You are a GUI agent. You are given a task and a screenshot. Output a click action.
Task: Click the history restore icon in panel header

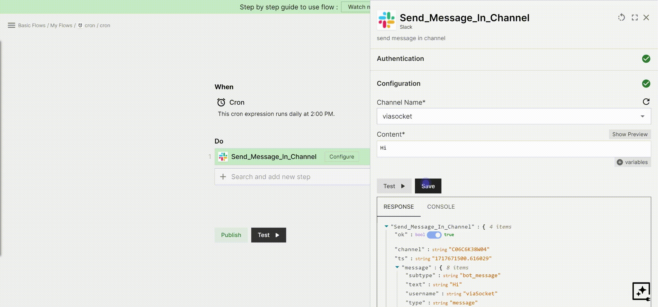(x=622, y=18)
